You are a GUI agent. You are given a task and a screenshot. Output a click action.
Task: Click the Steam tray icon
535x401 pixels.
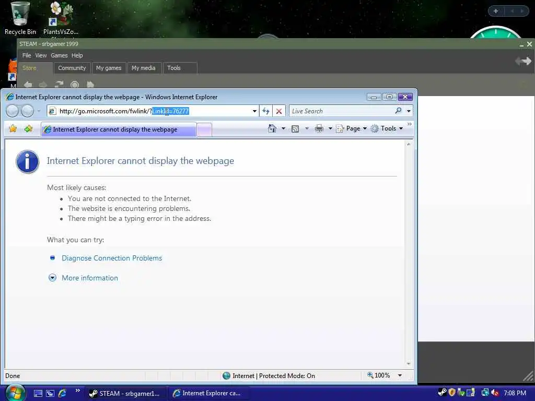[442, 393]
